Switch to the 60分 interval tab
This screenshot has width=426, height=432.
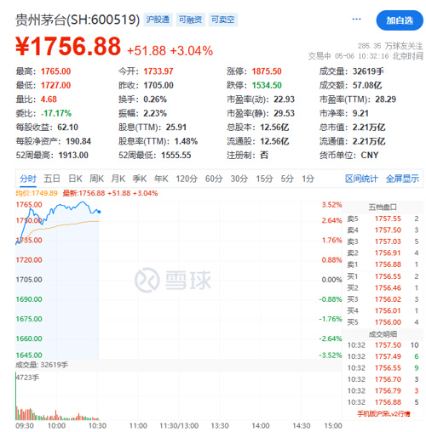(x=214, y=179)
